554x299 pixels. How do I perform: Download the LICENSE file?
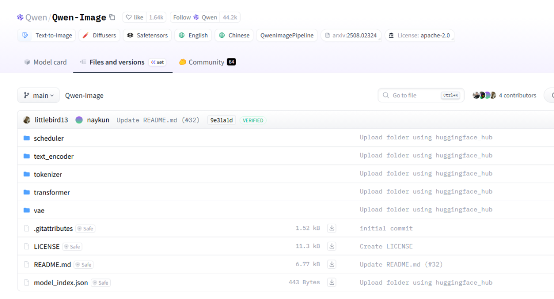coord(332,246)
